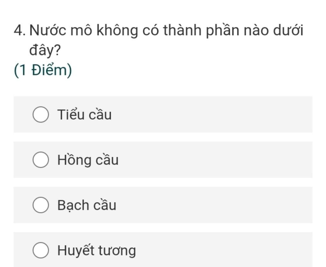
Task: Click the 'Huyết tương' answer label text
Action: pos(96,250)
